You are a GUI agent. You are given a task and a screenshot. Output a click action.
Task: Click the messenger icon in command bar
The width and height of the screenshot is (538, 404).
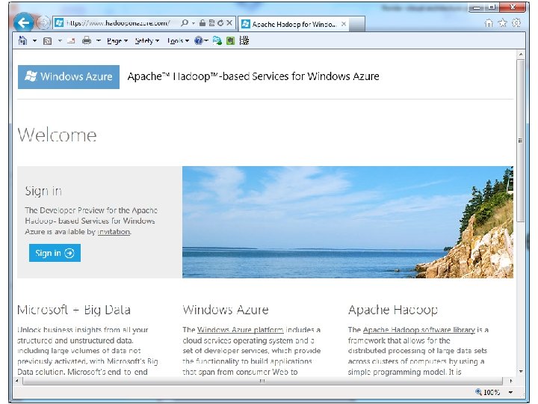[x=217, y=41]
